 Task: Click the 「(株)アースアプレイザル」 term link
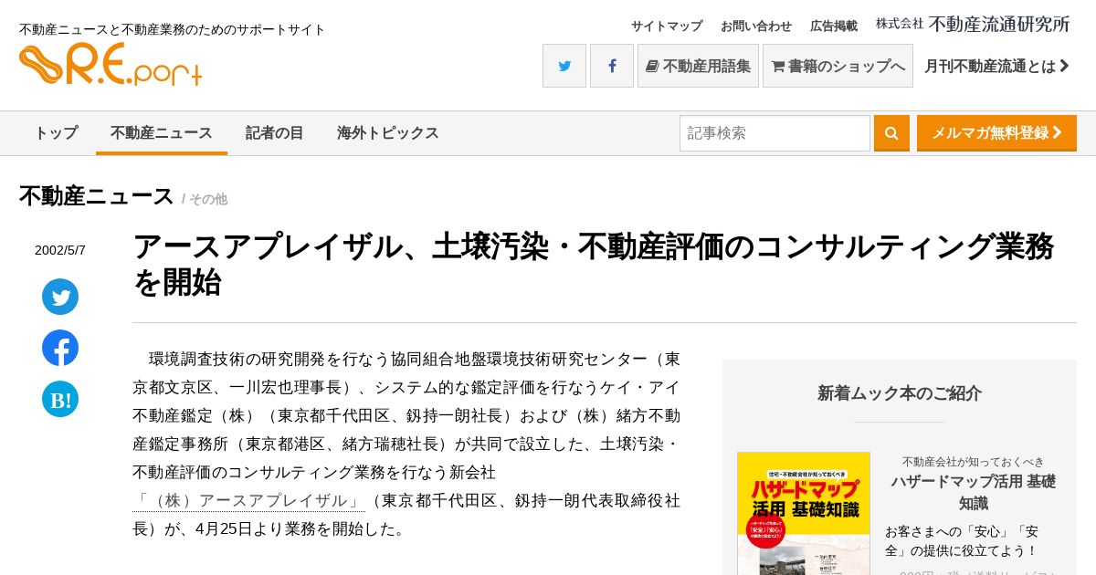(248, 501)
